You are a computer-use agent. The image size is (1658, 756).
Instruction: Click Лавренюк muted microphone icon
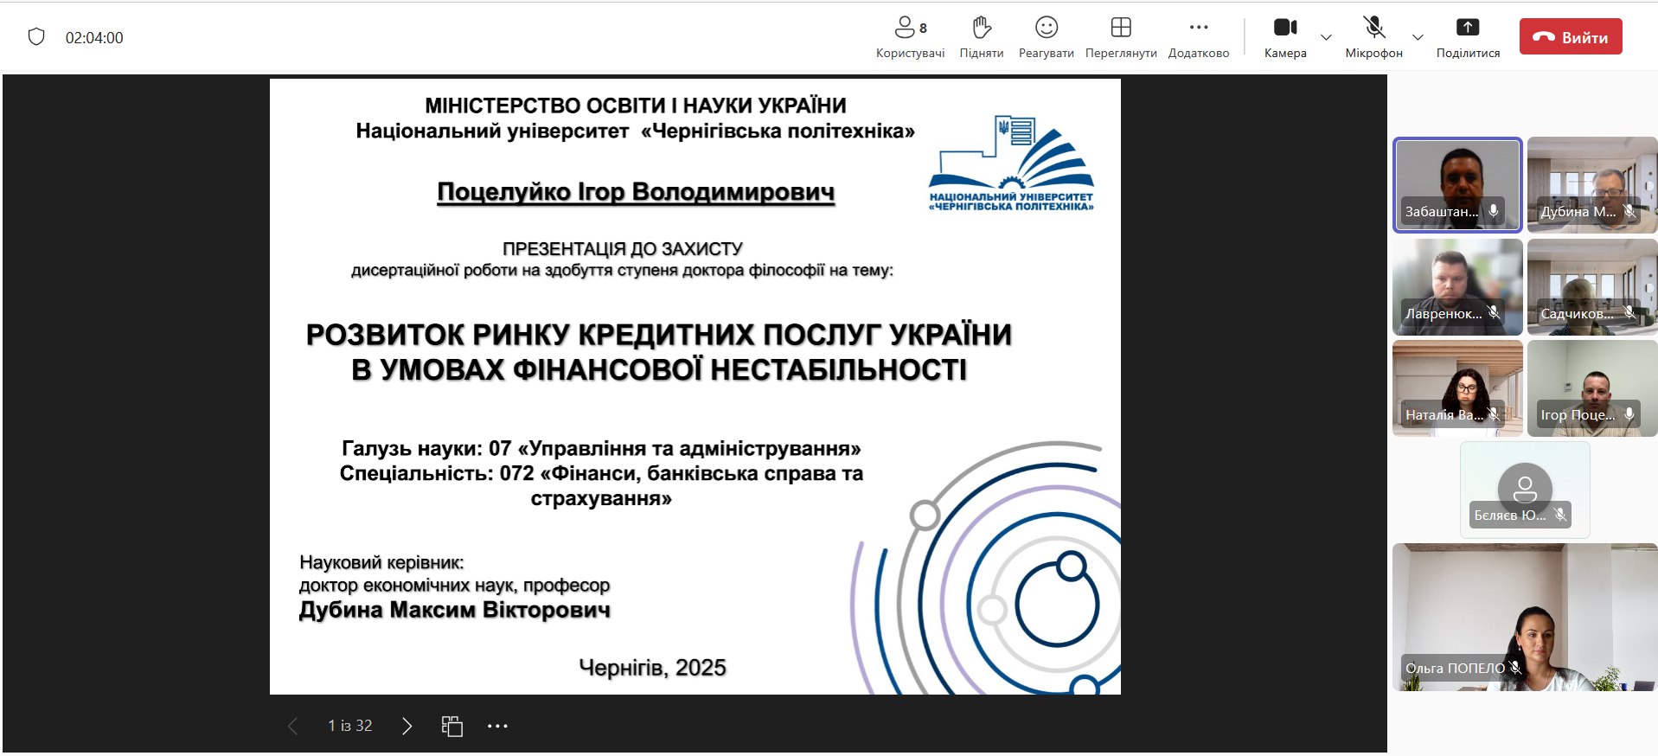[1494, 312]
